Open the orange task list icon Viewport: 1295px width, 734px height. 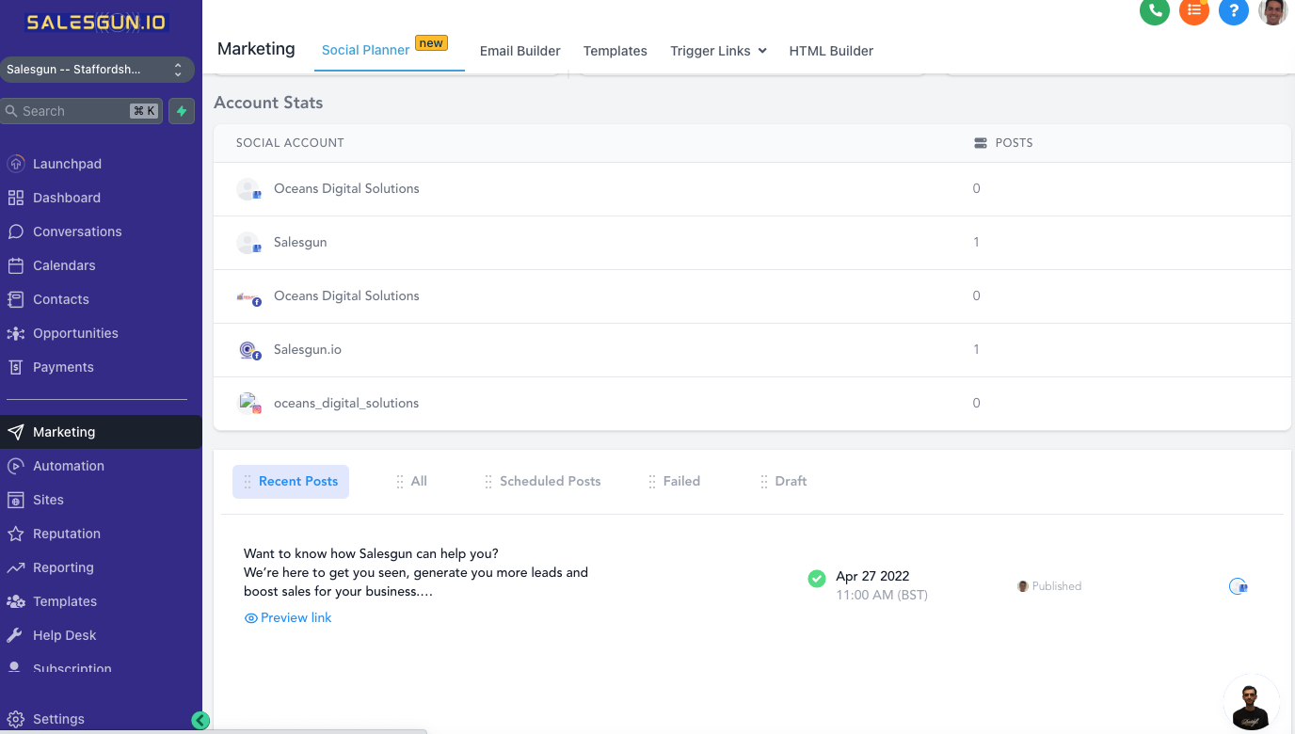(x=1193, y=11)
